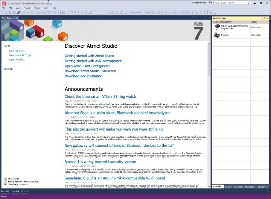Click the feedback flag icon near Standard Mode
This screenshot has height=199, width=271.
210,3
